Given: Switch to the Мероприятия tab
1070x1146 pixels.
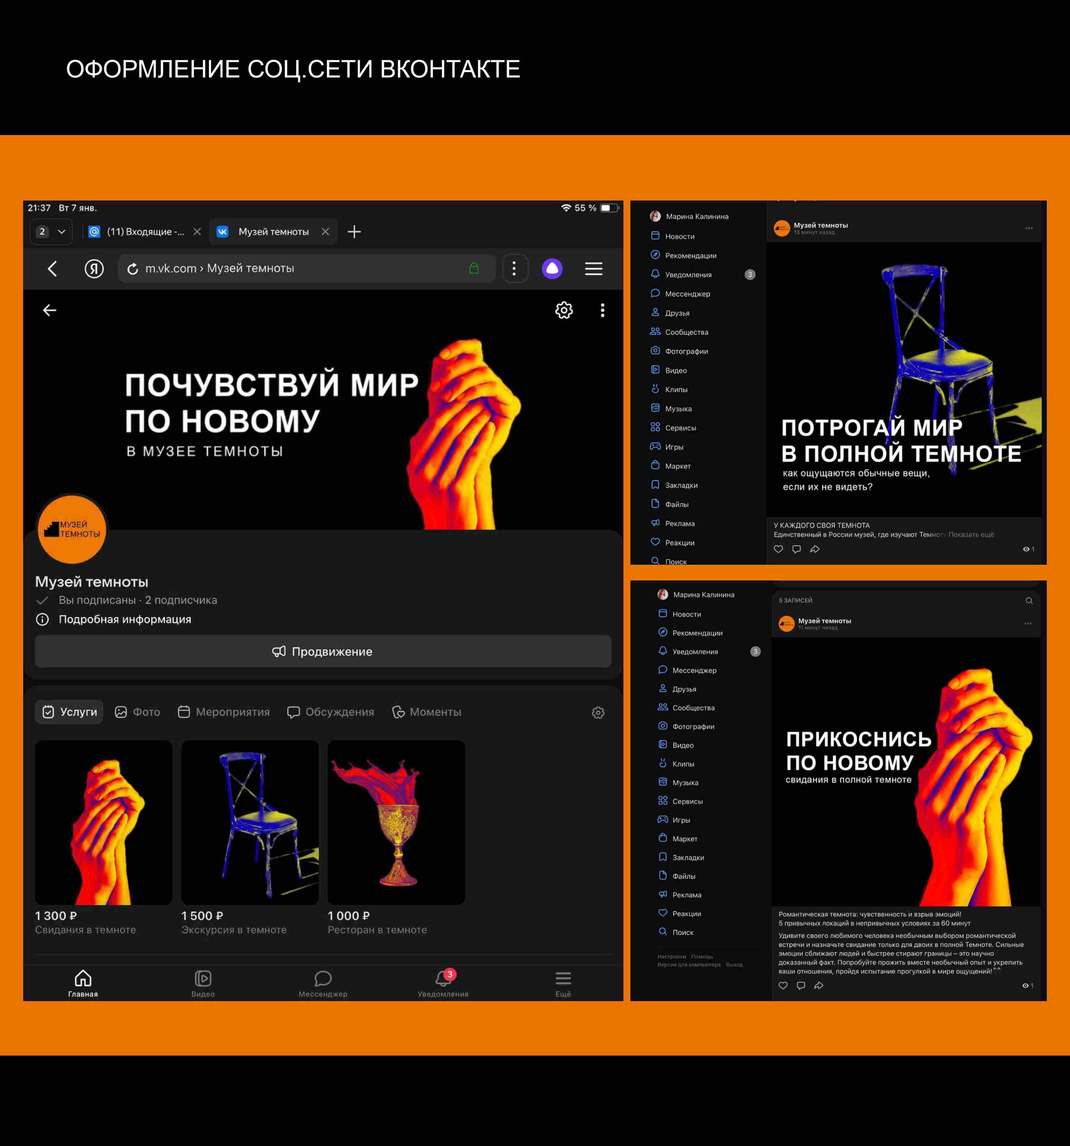Looking at the screenshot, I should click(224, 712).
